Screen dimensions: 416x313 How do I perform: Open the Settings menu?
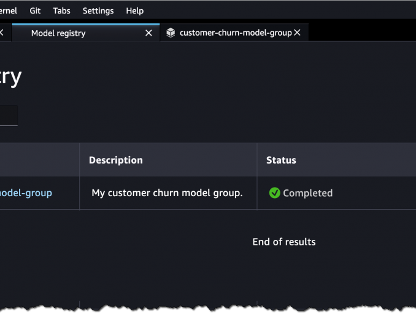tap(98, 10)
